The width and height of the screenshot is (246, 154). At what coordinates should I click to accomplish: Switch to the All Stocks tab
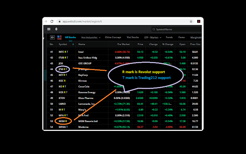coord(70,37)
